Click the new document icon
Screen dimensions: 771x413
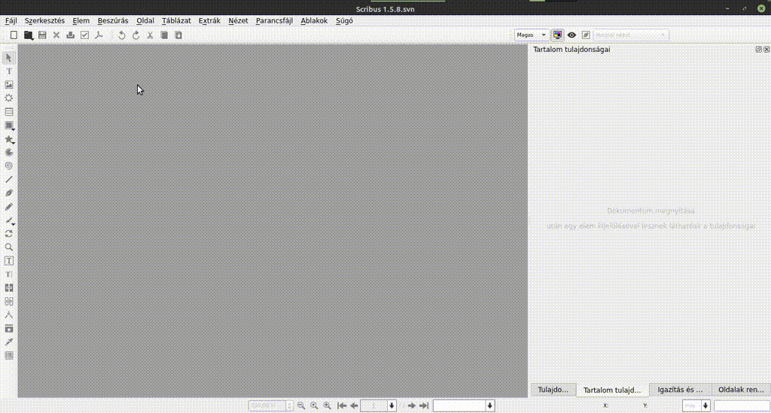click(14, 35)
